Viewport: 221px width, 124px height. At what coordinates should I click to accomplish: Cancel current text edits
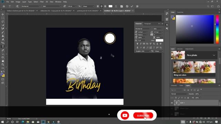click(127, 6)
